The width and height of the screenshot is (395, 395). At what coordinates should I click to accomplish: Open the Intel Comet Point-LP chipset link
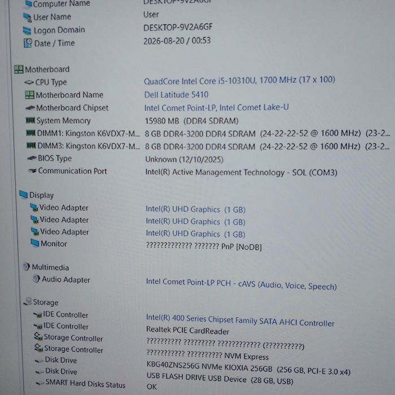pos(216,108)
